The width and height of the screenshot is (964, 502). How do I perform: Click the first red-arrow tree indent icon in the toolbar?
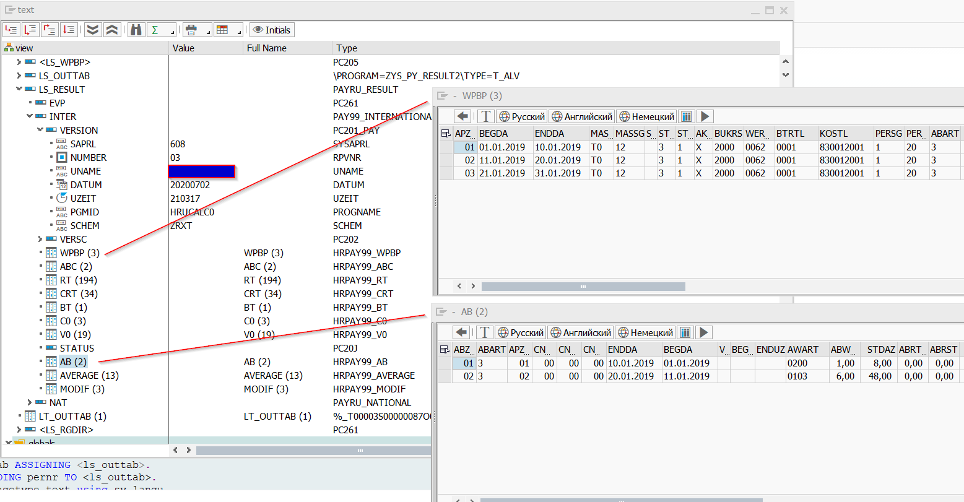tap(12, 30)
